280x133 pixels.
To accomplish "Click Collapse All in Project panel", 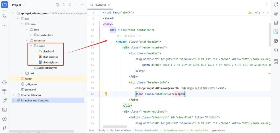I will tap(70, 5).
